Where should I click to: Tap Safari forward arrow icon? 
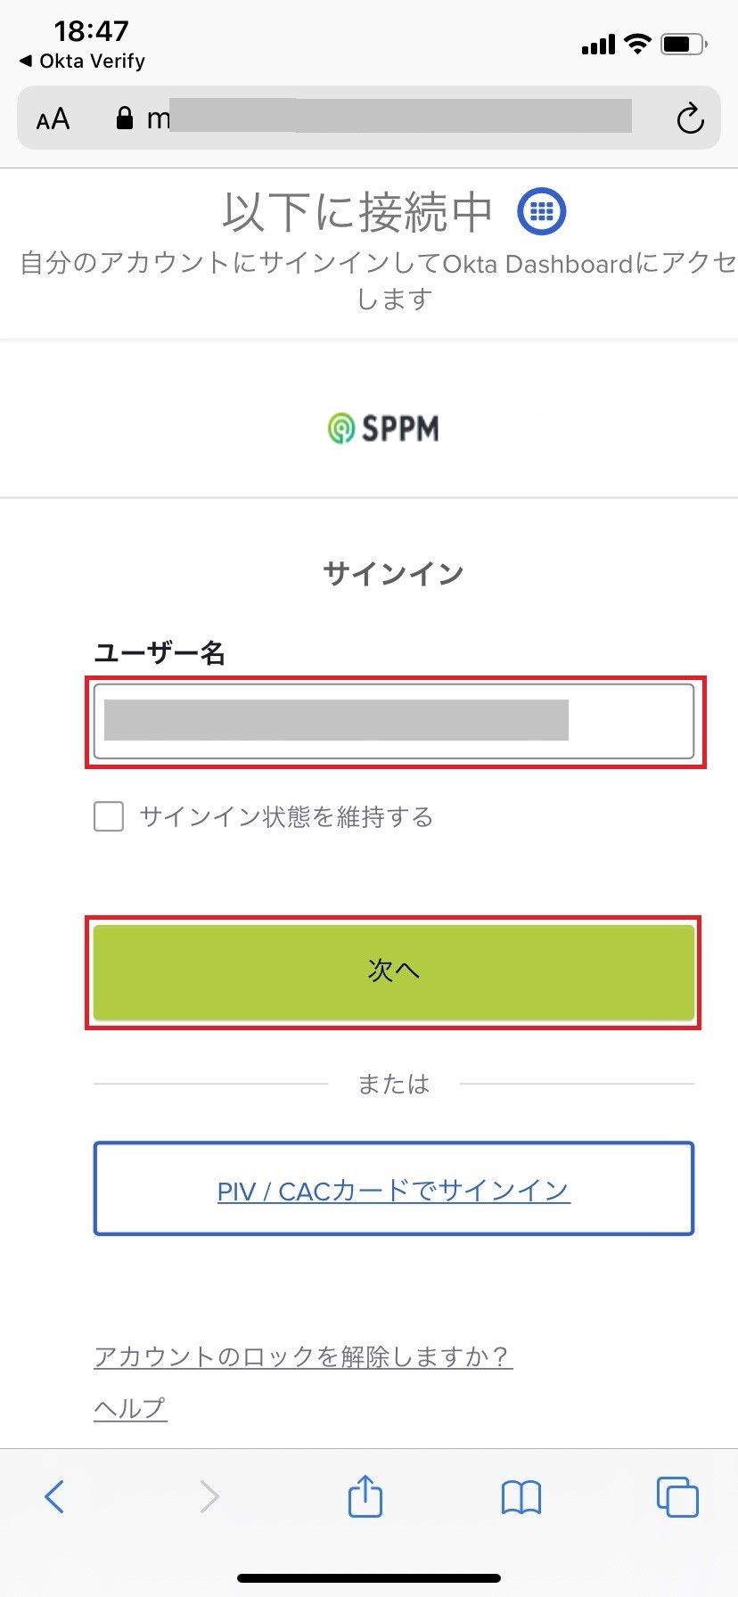coord(209,1496)
